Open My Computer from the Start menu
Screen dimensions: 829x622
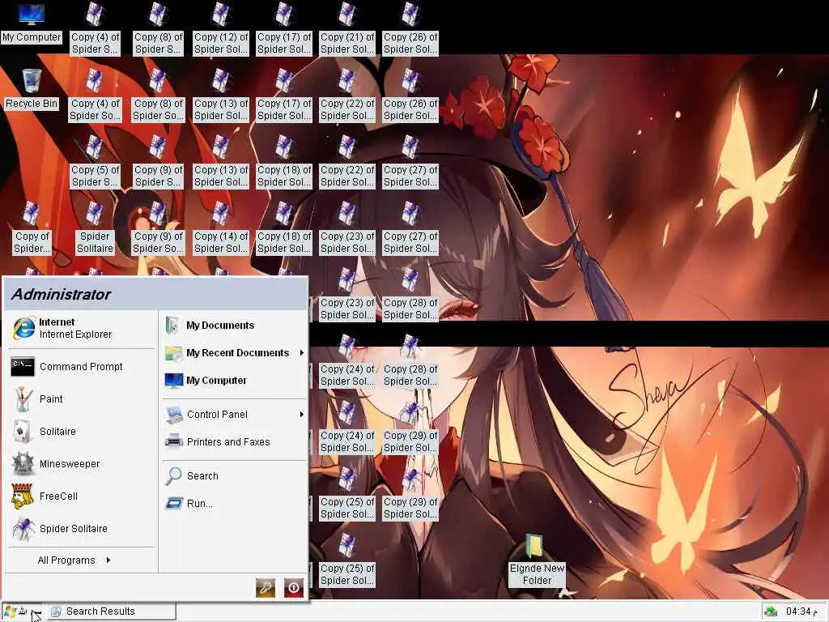(206, 381)
